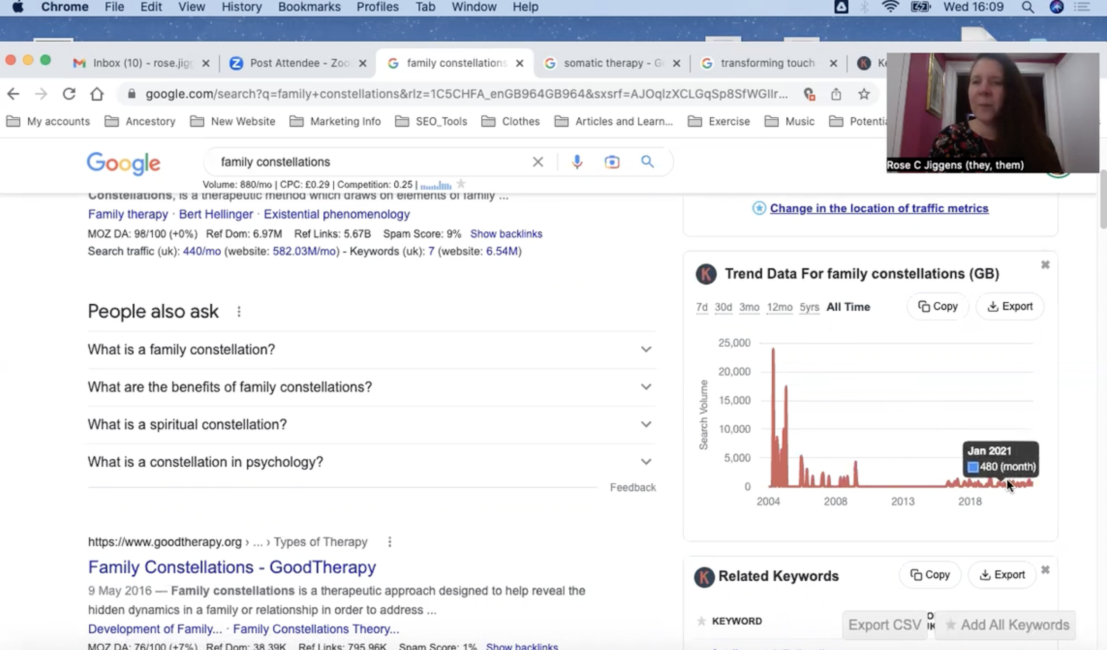Clear the search query with the X icon
Viewport: 1107px width, 650px height.
point(537,162)
